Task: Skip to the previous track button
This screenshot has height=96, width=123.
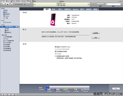Action: click(4, 4)
